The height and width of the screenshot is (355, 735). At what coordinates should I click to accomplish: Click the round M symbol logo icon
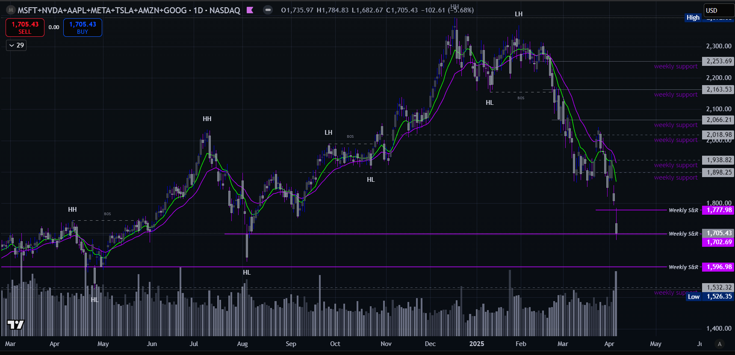point(11,10)
